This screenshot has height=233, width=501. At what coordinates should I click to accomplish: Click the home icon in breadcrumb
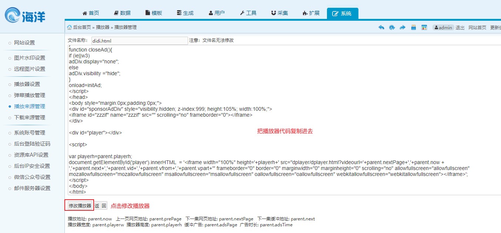(x=69, y=27)
